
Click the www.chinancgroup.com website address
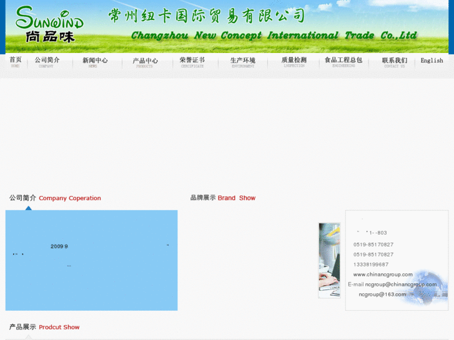coord(383,274)
